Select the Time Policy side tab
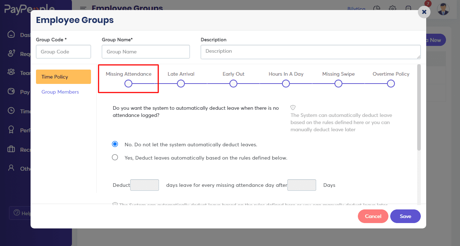The width and height of the screenshot is (460, 246). pos(63,77)
